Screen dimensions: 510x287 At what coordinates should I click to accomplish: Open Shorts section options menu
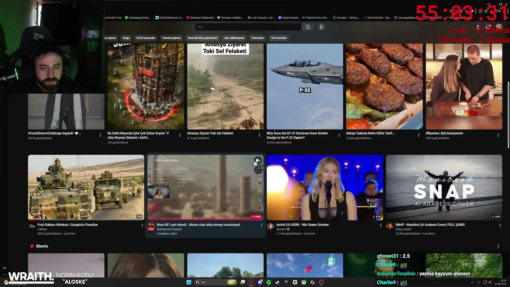pos(498,246)
